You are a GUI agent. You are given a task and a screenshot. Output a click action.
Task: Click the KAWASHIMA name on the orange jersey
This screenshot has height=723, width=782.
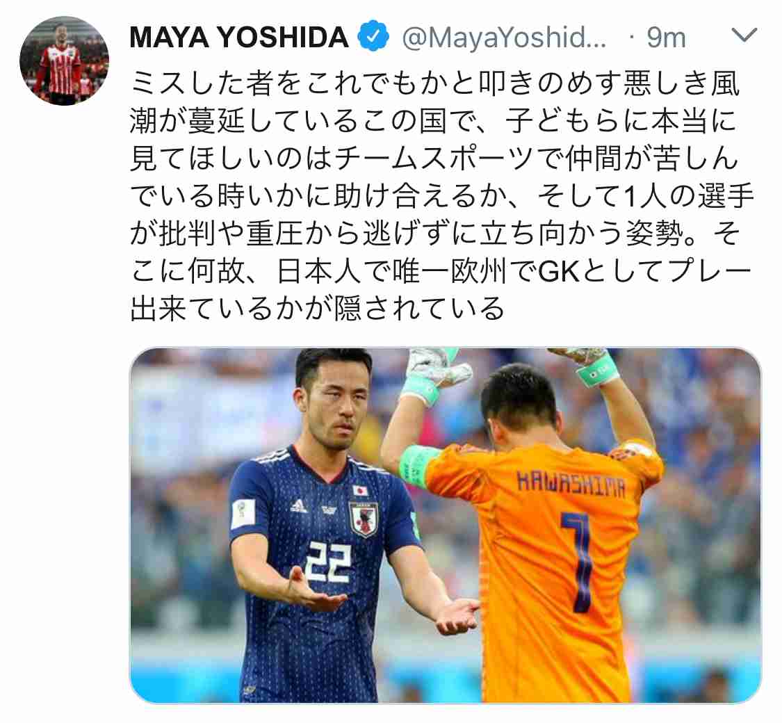571,484
